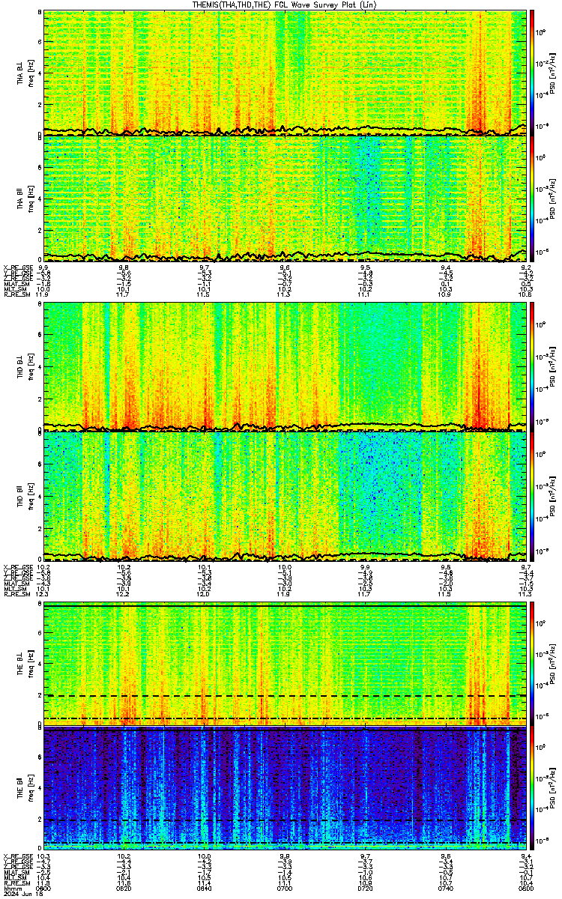The image size is (562, 899).
Task: Click the 0700 time tick label
Action: click(x=285, y=889)
